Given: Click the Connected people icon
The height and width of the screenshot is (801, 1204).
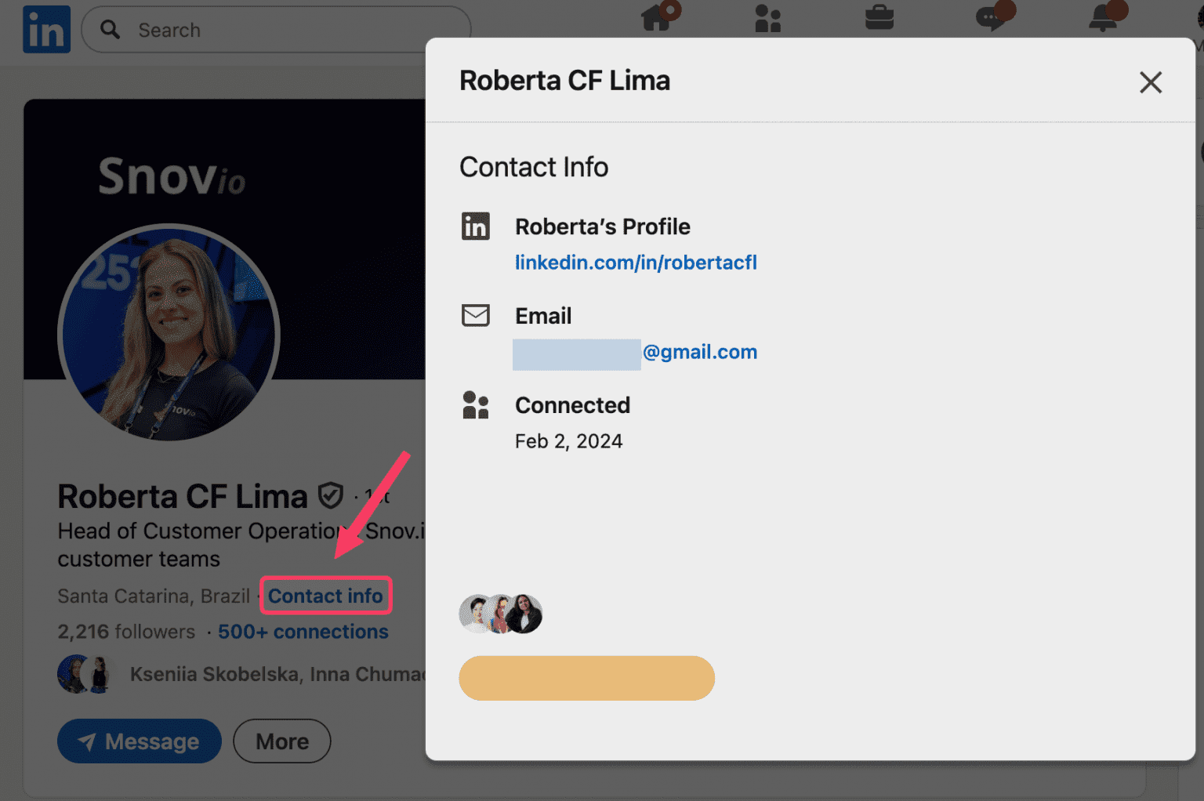Looking at the screenshot, I should click(476, 404).
